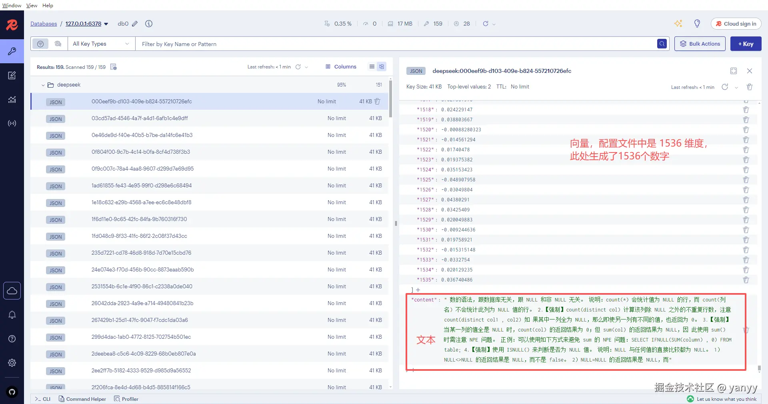Open the Window menu
This screenshot has height=404, width=768.
click(x=12, y=5)
